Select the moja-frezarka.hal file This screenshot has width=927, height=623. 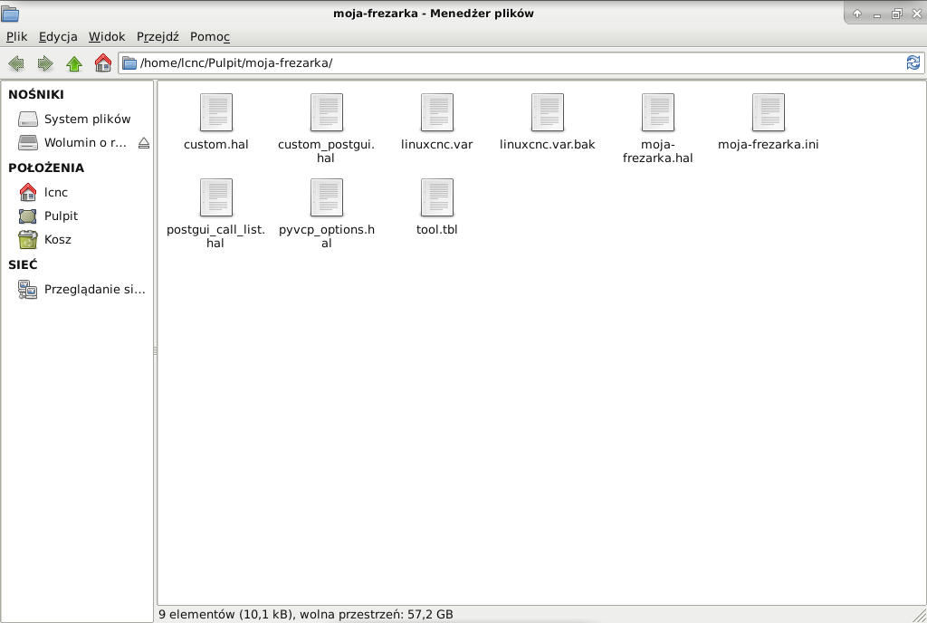coord(657,112)
